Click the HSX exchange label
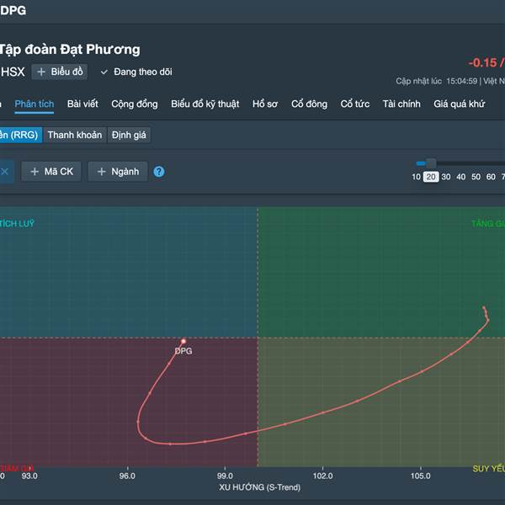The width and height of the screenshot is (505, 505). [x=13, y=72]
